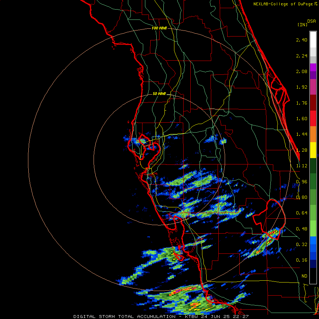Viewport: 319px width, 319px height.
Task: Click the 2.40 legend value
Action: pyautogui.click(x=302, y=40)
